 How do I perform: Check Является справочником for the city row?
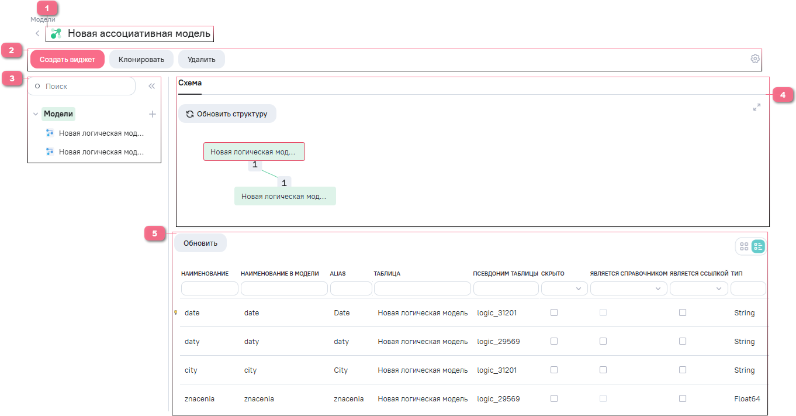[603, 370]
